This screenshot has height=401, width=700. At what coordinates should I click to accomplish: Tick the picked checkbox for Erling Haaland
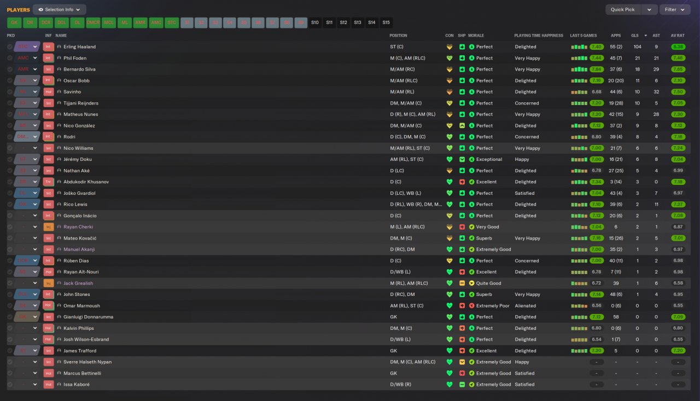coord(10,47)
